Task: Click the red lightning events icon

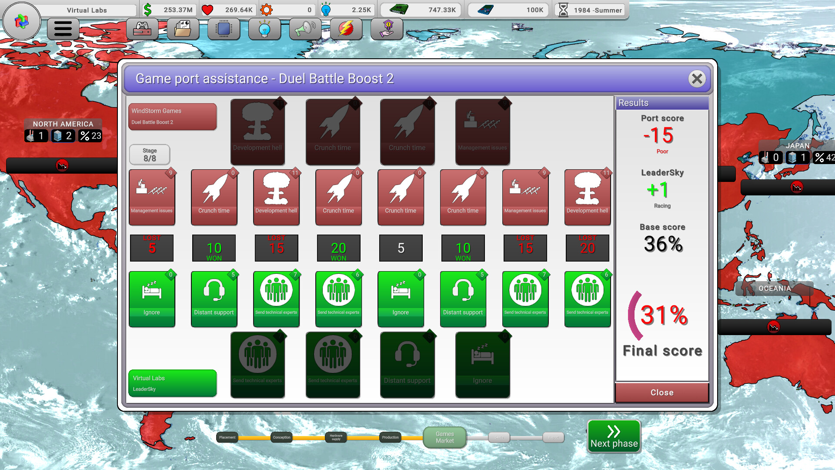Action: (x=346, y=29)
